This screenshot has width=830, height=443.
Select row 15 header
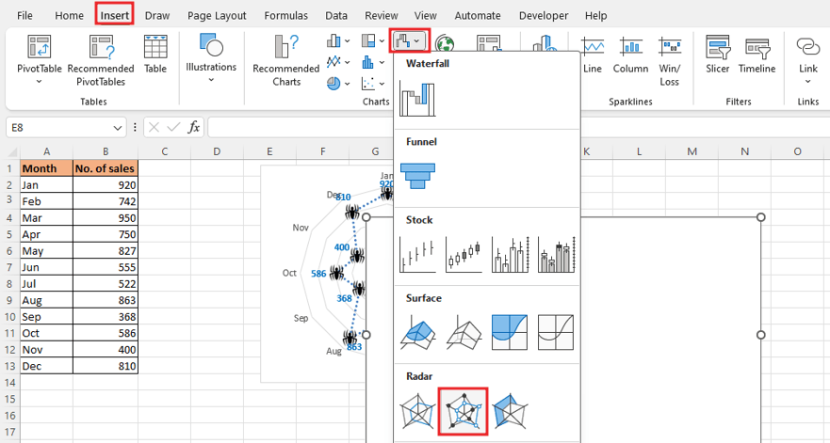click(9, 399)
